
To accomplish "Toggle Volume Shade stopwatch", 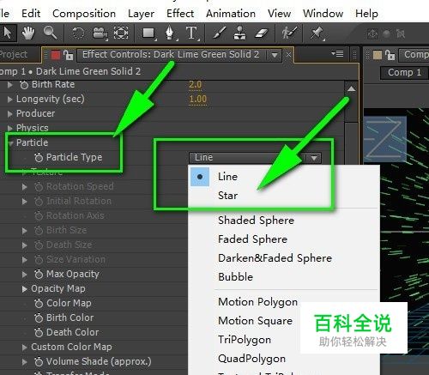I will 39,361.
